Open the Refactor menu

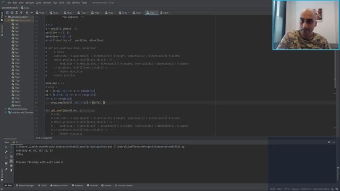[47, 3]
